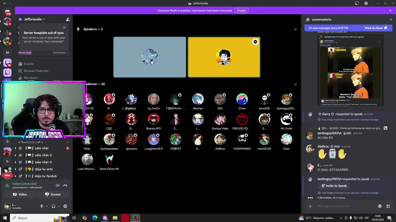Select audience member Meimax

point(198,102)
